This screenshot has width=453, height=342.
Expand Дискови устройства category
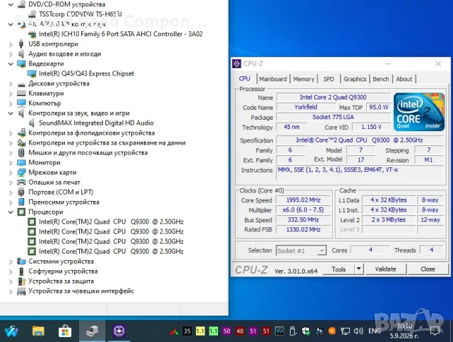tap(11, 84)
